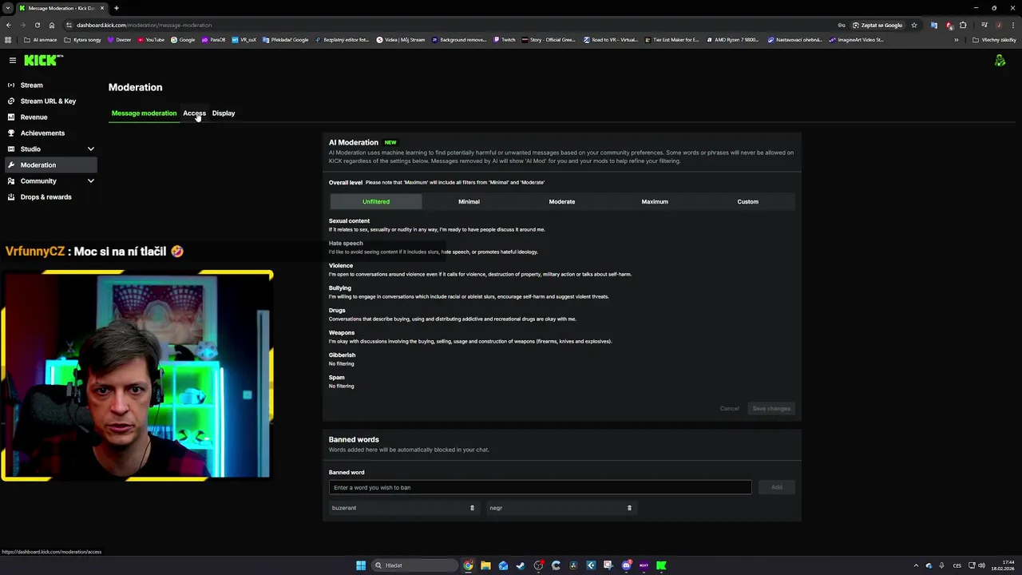This screenshot has height=575, width=1022.
Task: Open File Explorer from the taskbar
Action: click(485, 565)
